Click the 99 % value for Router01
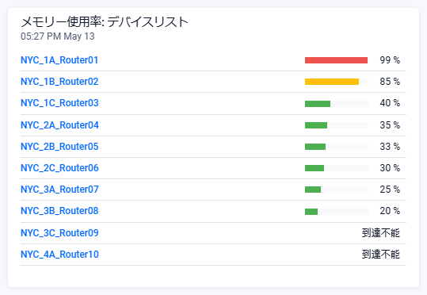Image resolution: width=427 pixels, height=295 pixels. point(390,60)
